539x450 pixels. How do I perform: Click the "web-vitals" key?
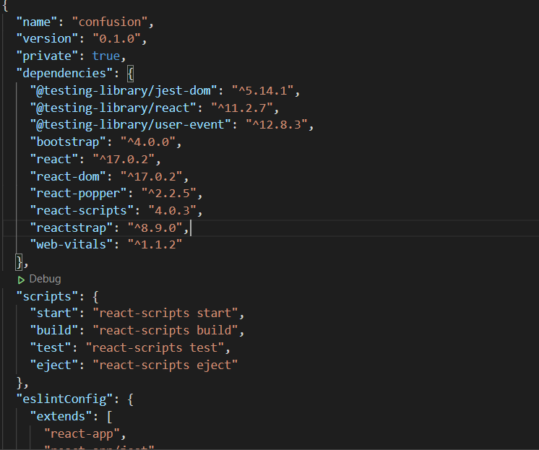(72, 244)
